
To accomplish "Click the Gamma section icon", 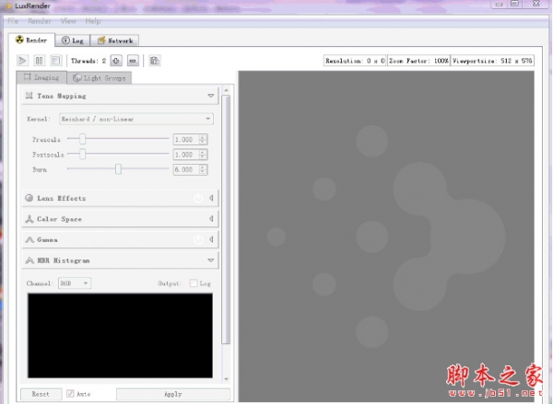I will click(29, 240).
